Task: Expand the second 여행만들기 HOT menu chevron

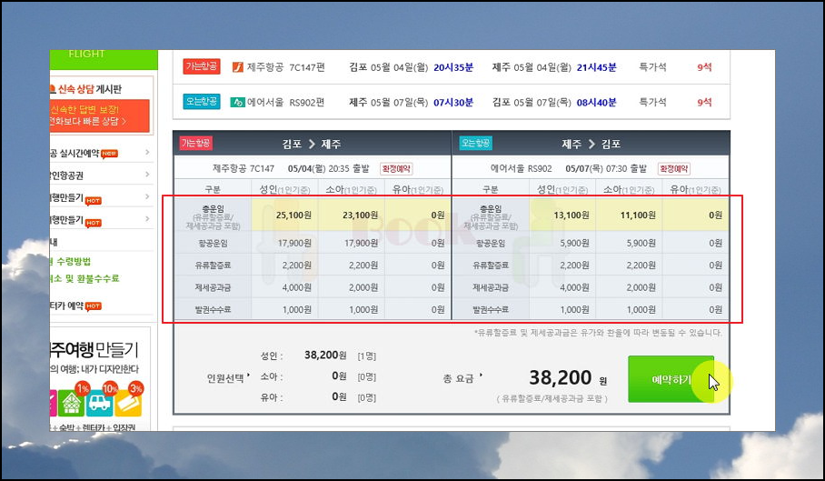Action: point(147,218)
